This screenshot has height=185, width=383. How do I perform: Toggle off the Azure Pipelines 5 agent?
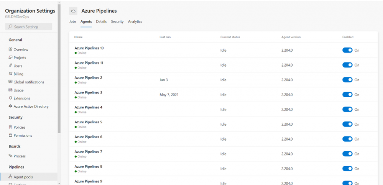[347, 124]
